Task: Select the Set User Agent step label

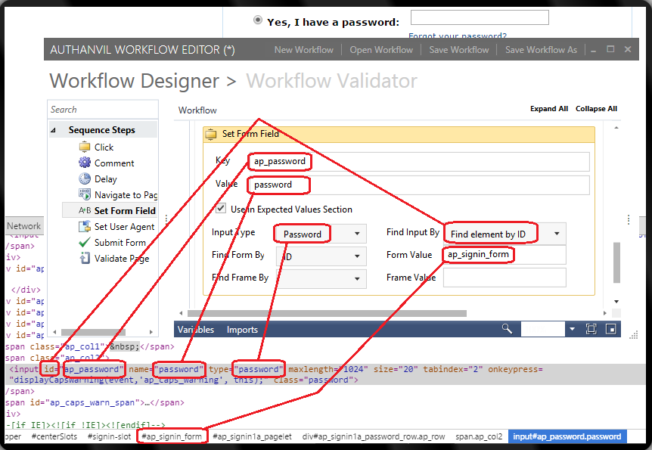Action: click(124, 227)
